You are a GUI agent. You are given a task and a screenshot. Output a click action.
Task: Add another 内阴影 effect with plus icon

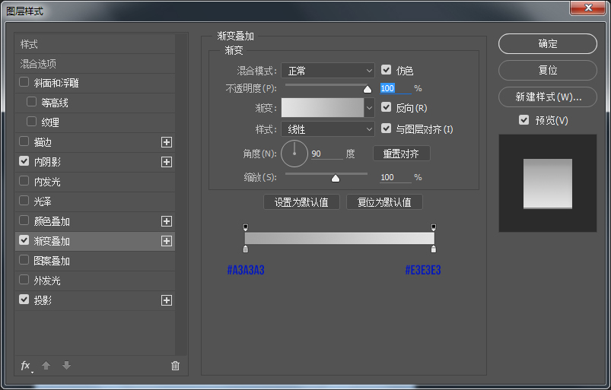click(167, 162)
